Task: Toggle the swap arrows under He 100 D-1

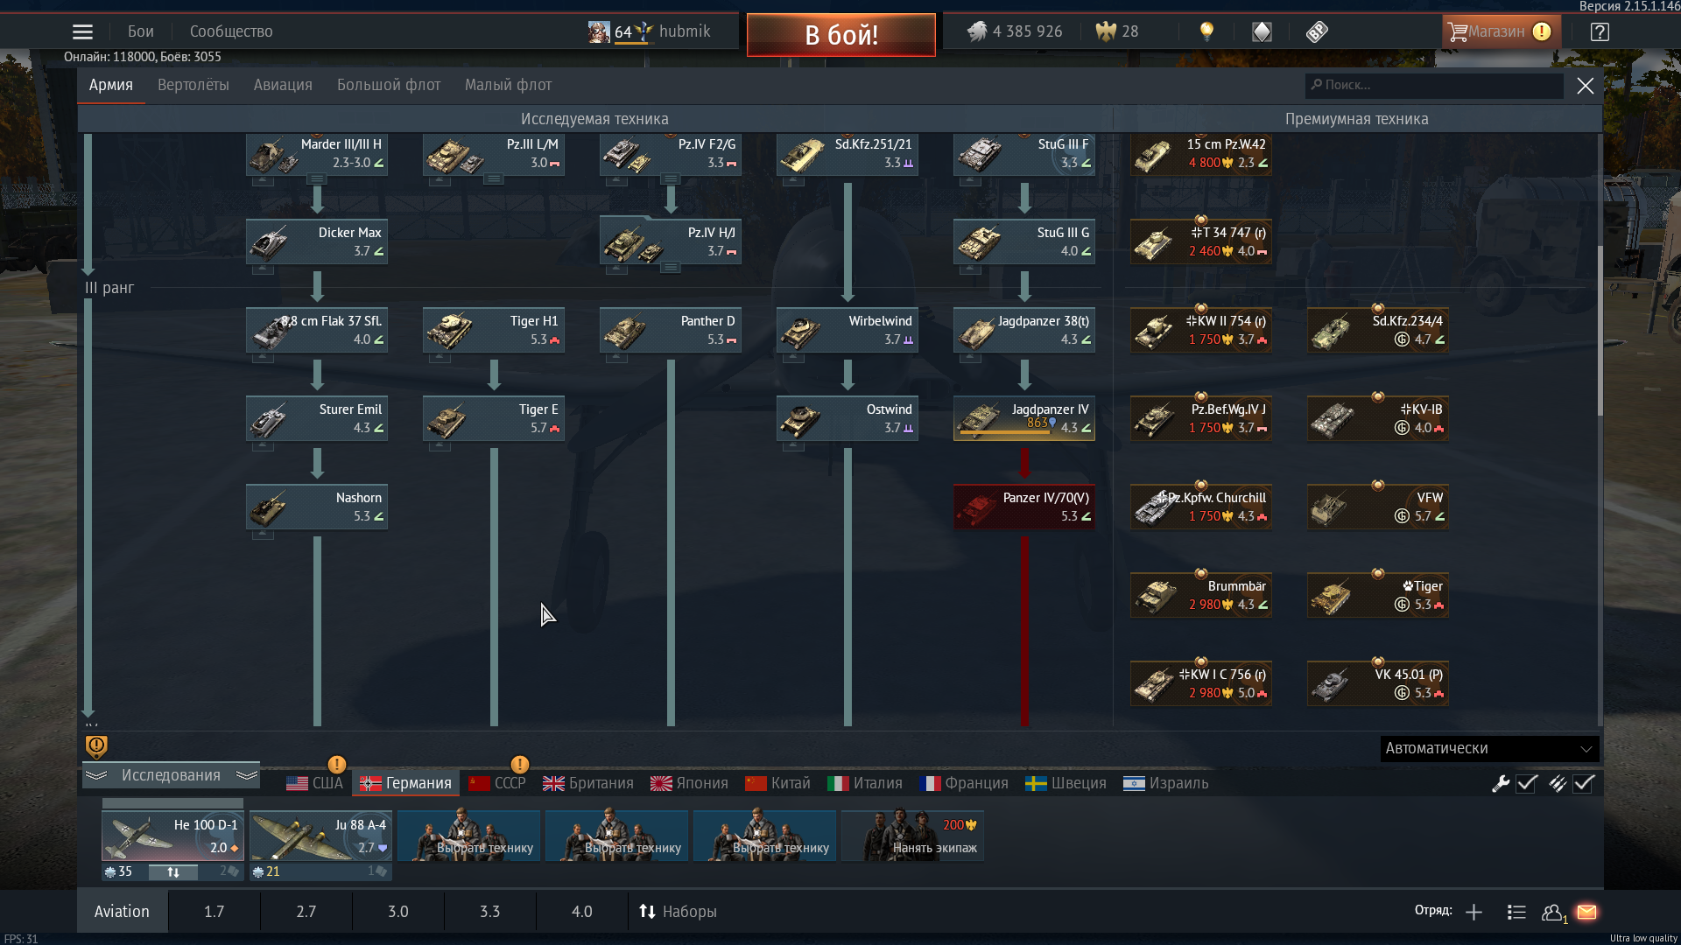Action: pyautogui.click(x=173, y=872)
